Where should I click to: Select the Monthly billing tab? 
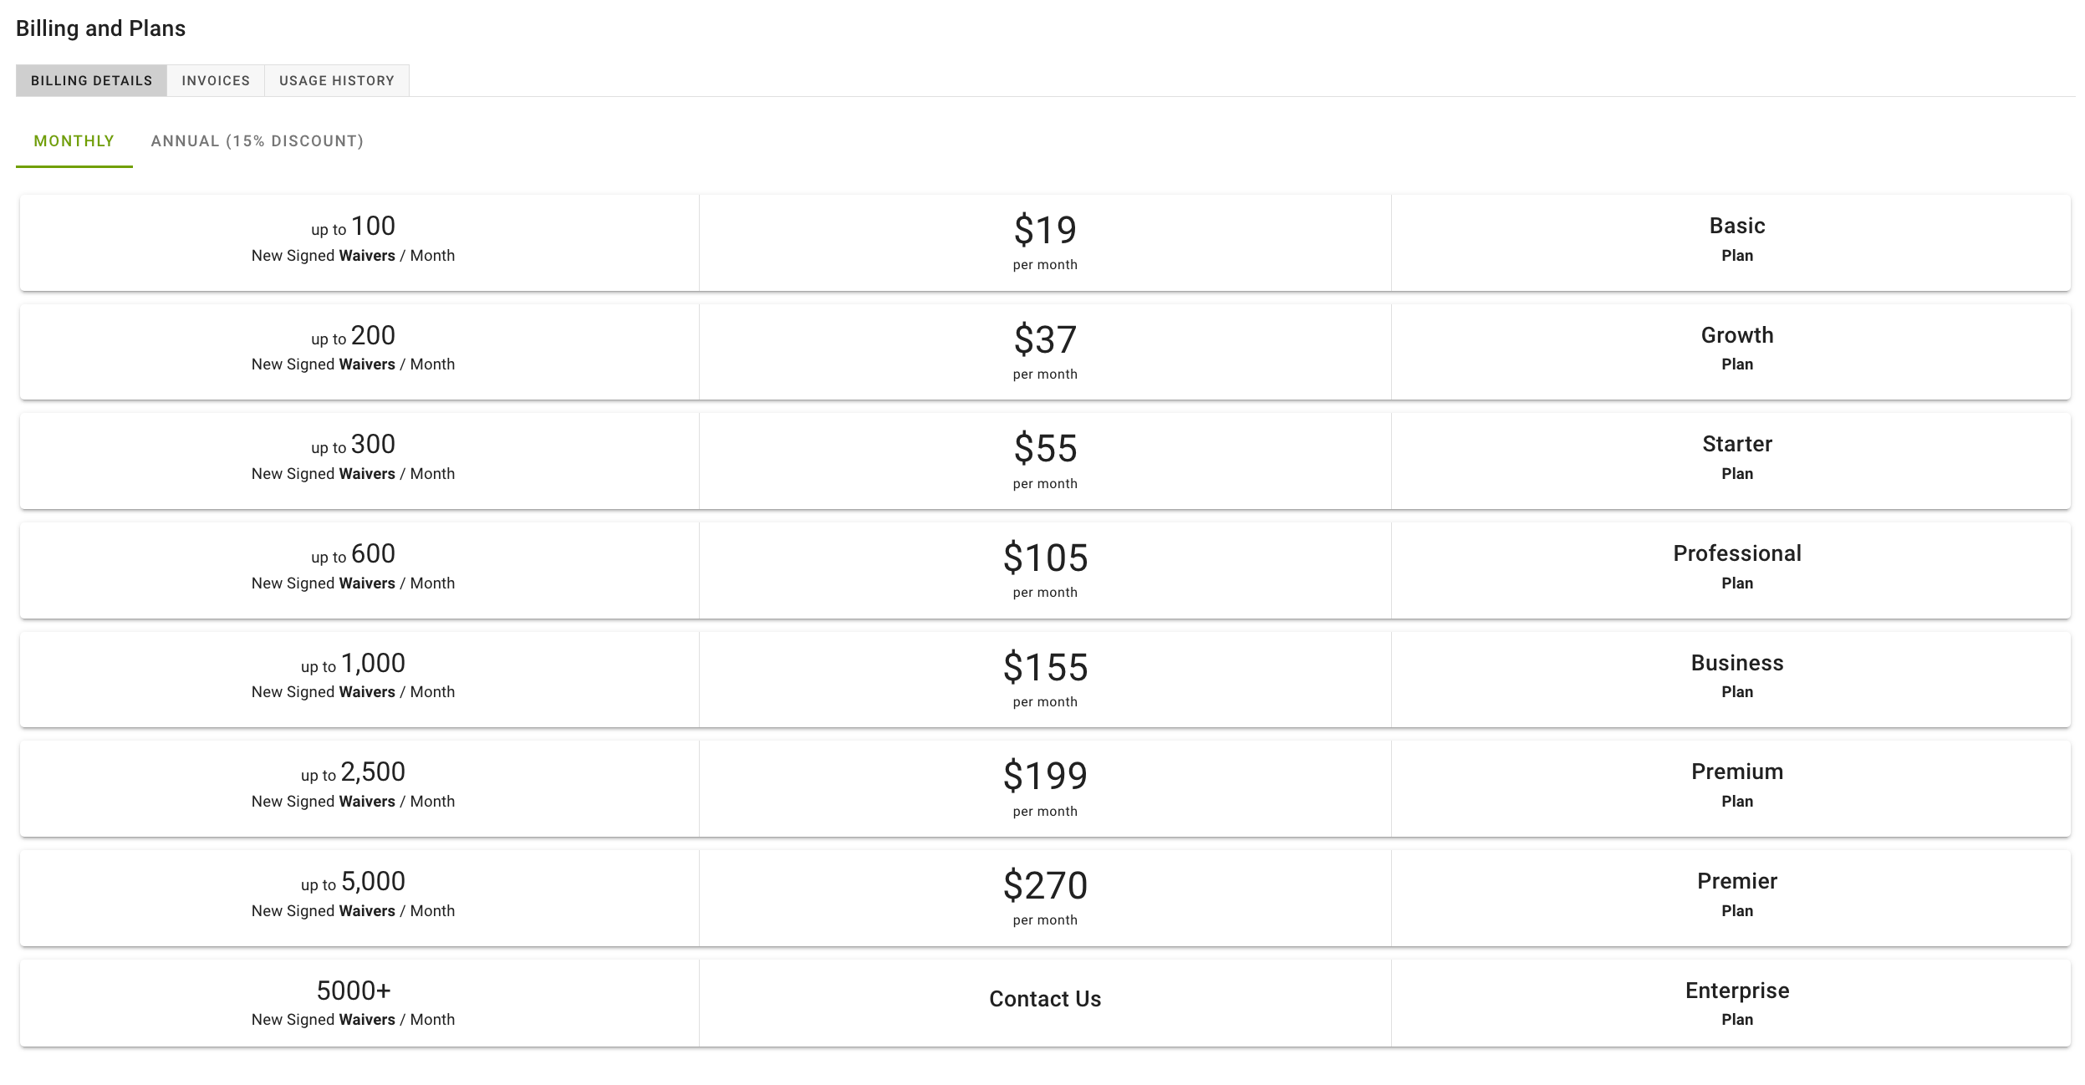pyautogui.click(x=74, y=141)
